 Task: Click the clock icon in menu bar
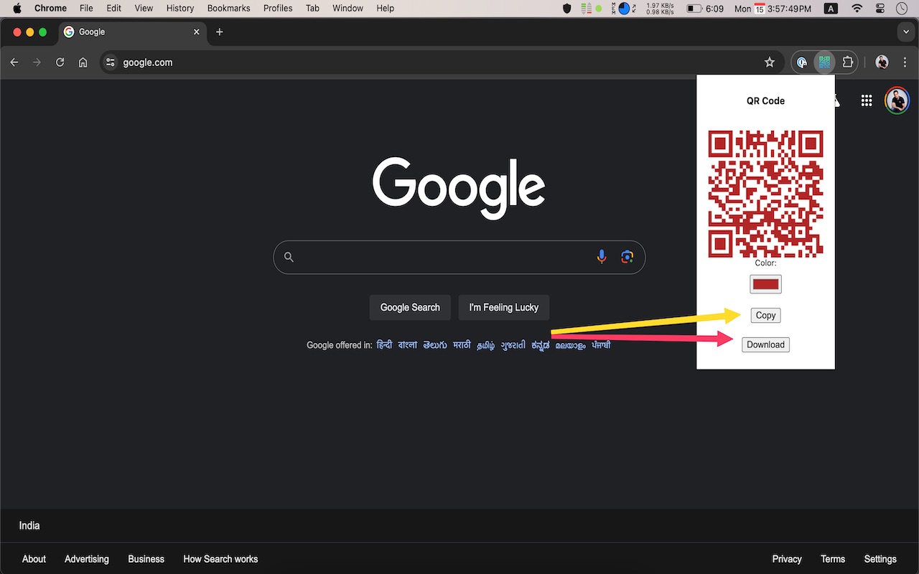pos(902,9)
